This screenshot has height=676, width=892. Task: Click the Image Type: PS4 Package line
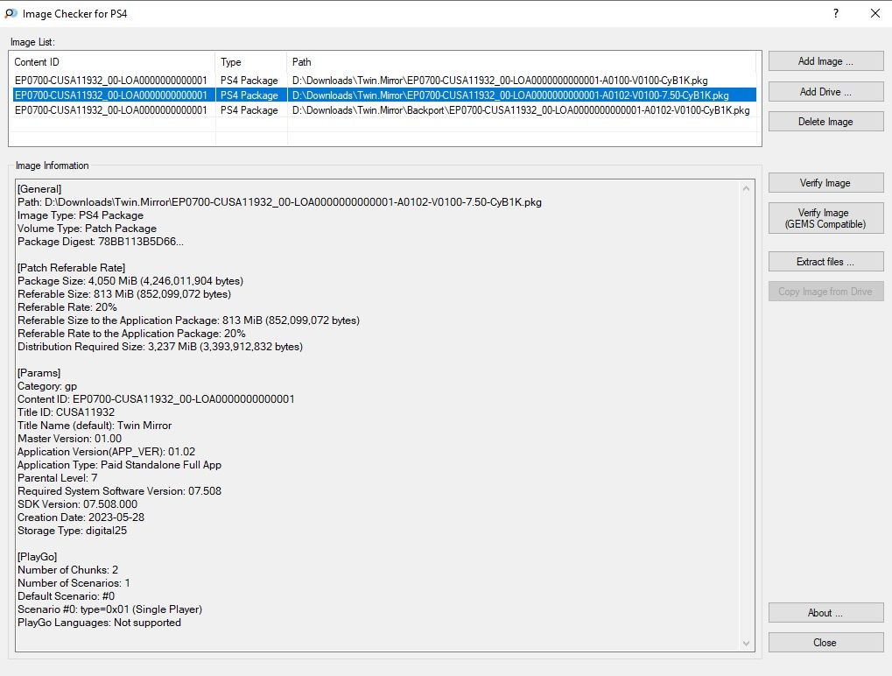(81, 215)
